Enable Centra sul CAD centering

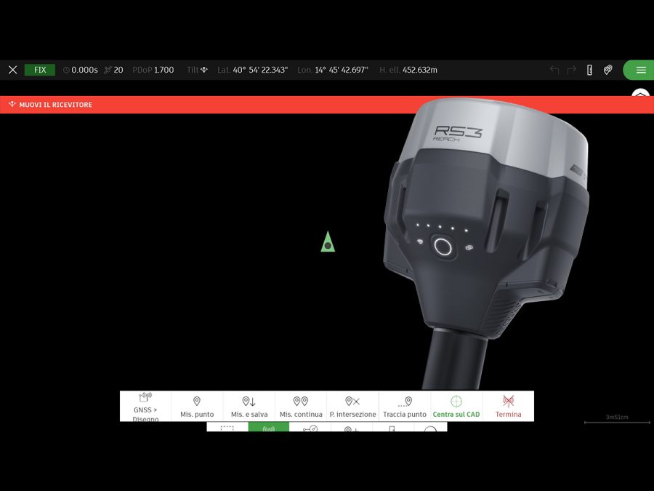456,406
